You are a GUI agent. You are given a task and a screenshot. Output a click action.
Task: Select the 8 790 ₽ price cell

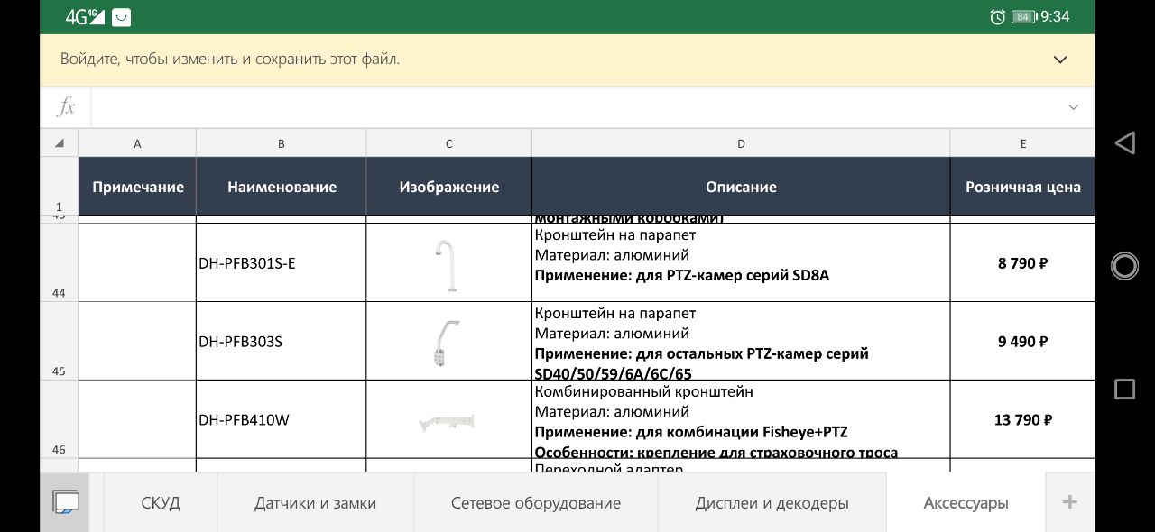pos(1022,262)
